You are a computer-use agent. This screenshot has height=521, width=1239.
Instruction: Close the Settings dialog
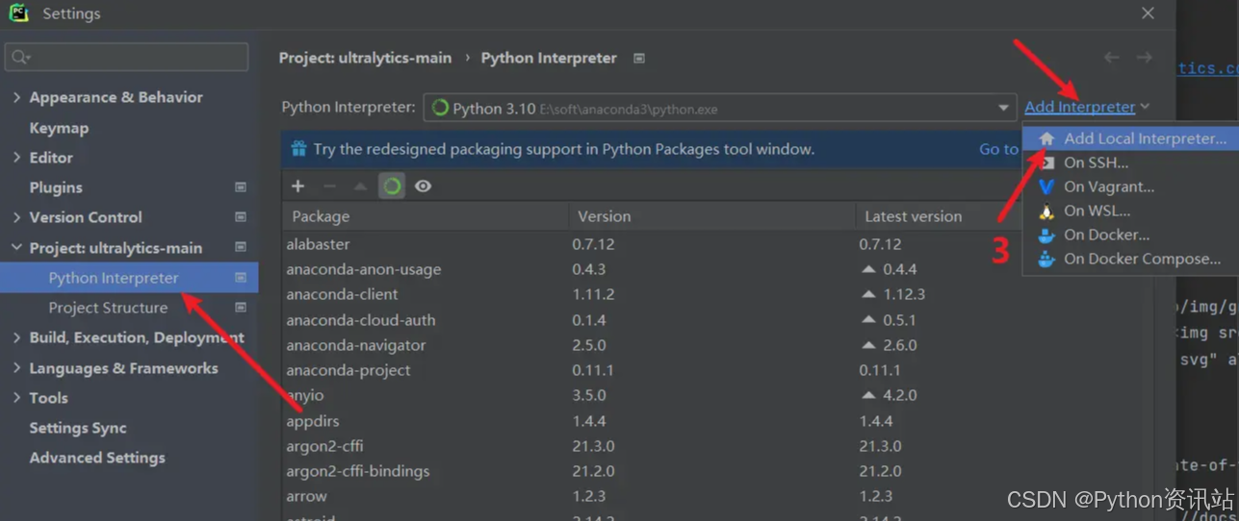pyautogui.click(x=1148, y=13)
